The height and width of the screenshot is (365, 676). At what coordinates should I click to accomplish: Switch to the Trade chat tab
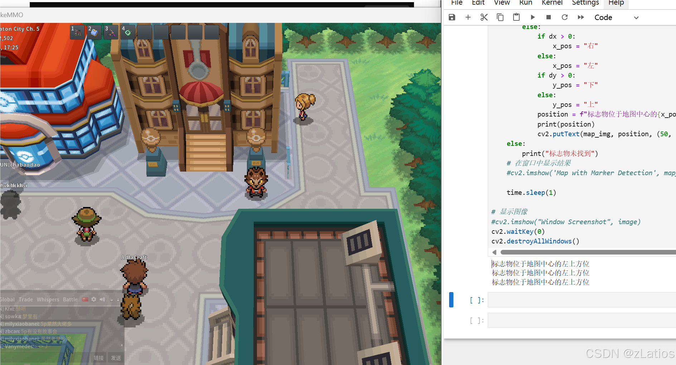26,300
